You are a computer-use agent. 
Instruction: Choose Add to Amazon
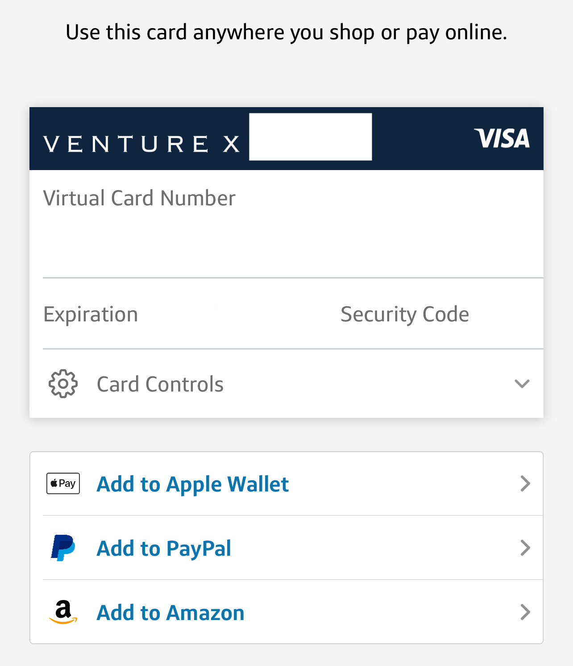170,612
